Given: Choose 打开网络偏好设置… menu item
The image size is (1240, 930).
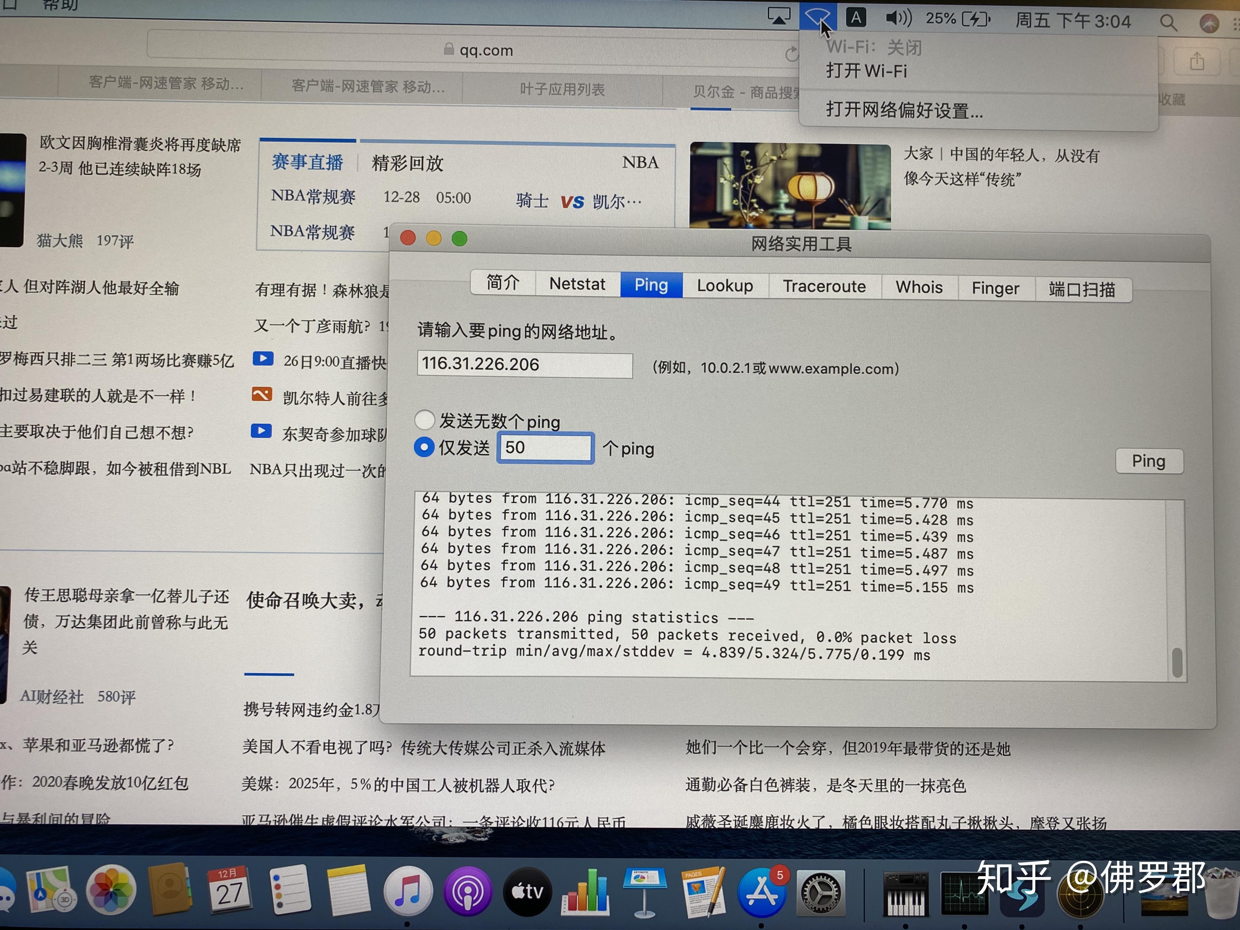Looking at the screenshot, I should tap(904, 111).
